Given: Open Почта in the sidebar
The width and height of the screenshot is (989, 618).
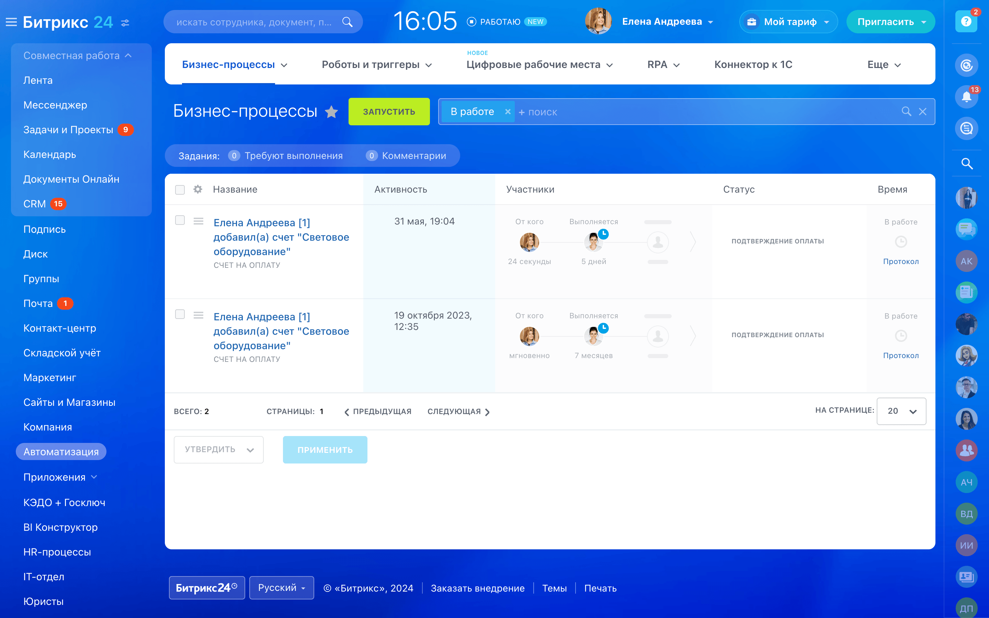Looking at the screenshot, I should click(x=38, y=303).
